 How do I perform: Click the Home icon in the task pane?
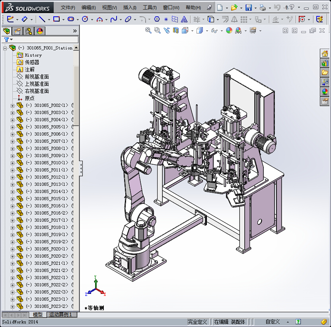pyautogui.click(x=325, y=54)
